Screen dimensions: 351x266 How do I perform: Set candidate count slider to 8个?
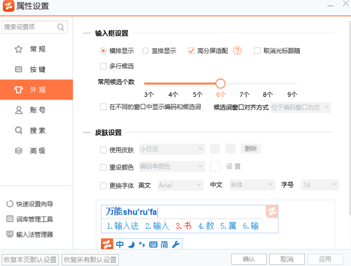click(268, 84)
